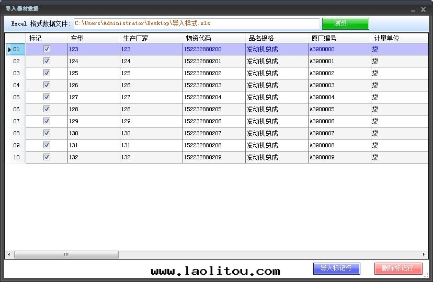Close the 导入器材数据 window
This screenshot has height=282, width=433.
(423, 9)
